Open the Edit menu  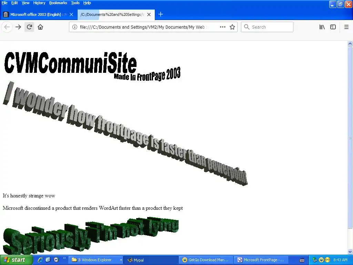(x=14, y=3)
